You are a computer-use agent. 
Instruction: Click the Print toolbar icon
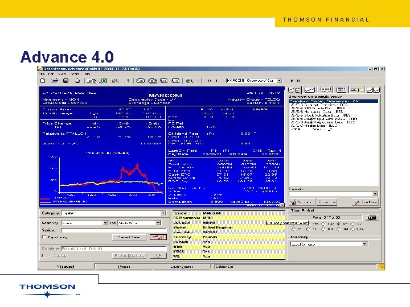pos(77,81)
